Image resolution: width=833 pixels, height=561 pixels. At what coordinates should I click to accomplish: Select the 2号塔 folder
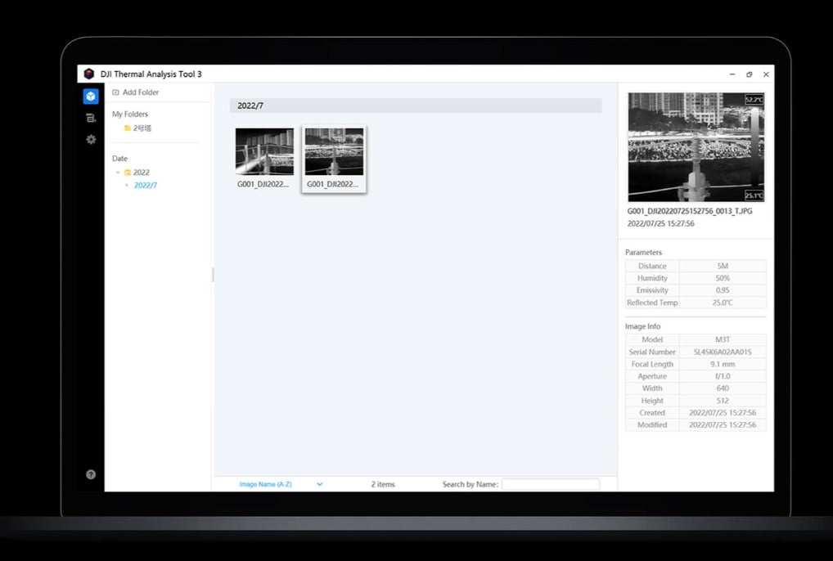pos(142,128)
